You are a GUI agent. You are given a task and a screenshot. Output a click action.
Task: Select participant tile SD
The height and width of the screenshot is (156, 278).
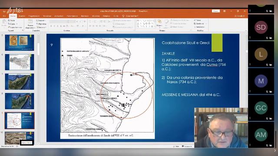point(261,27)
